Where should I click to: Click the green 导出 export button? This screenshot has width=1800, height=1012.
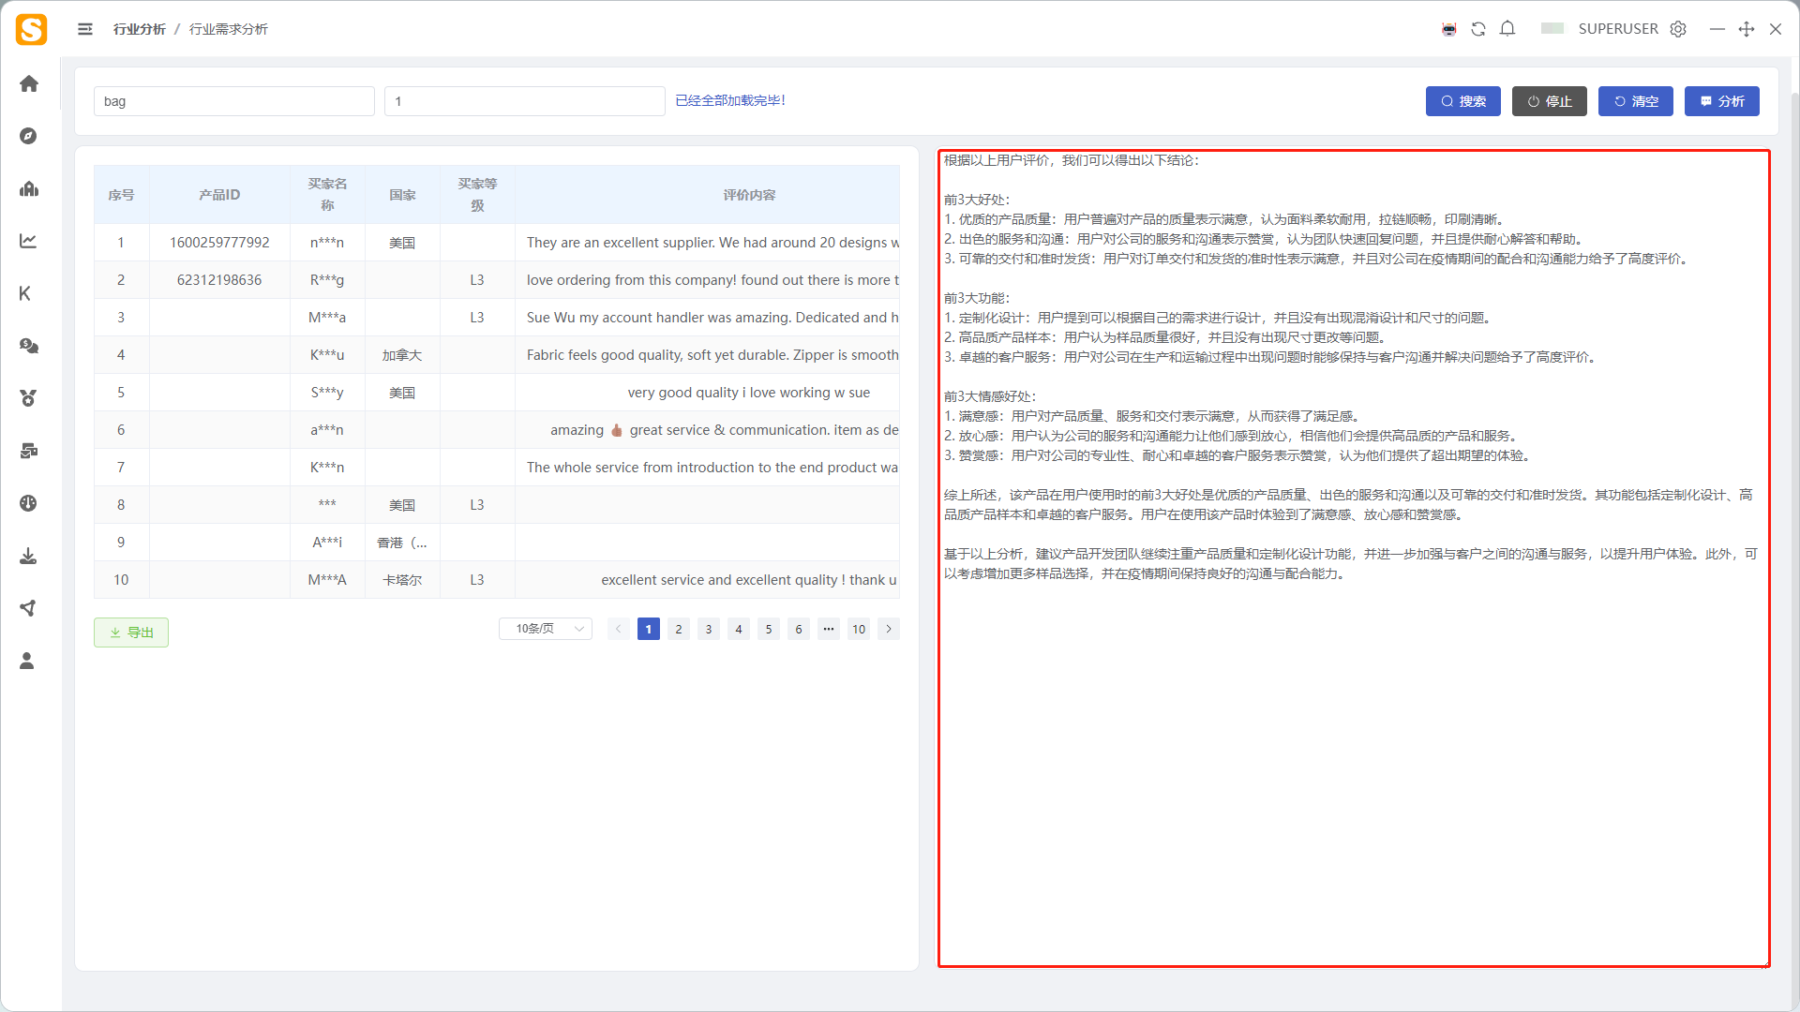click(x=131, y=632)
